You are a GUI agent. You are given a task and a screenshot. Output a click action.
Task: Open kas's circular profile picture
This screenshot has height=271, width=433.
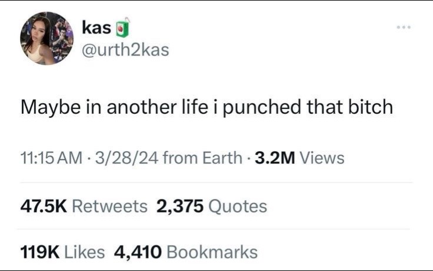(x=46, y=38)
